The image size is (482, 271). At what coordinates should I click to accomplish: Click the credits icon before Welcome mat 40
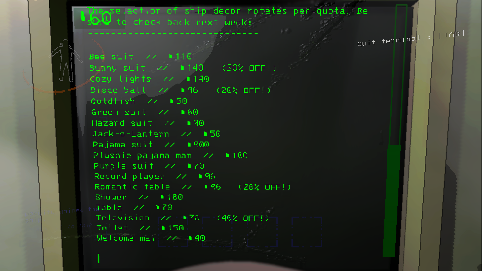(190, 238)
